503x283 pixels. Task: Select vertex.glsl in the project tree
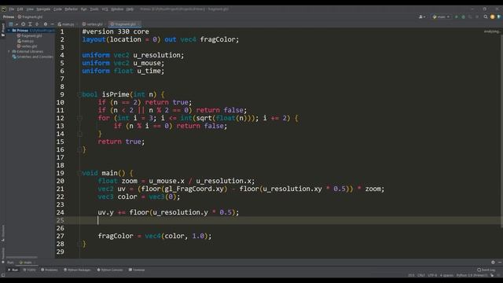28,46
